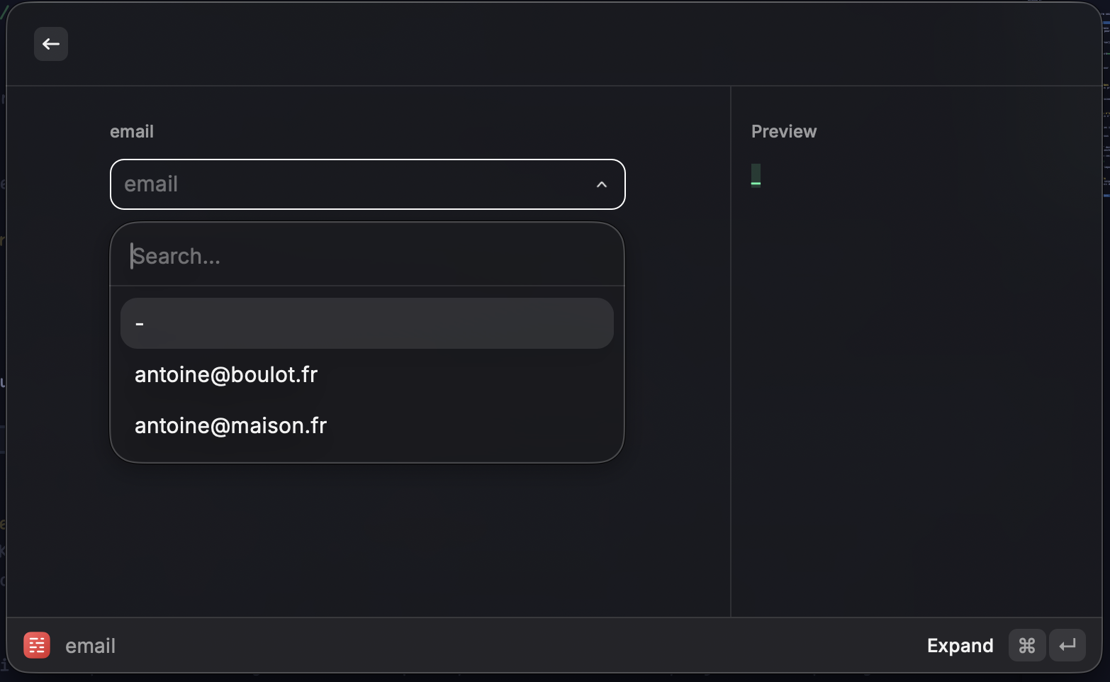Click the red snippet icon in footer
1110x682 pixels.
[x=37, y=645]
